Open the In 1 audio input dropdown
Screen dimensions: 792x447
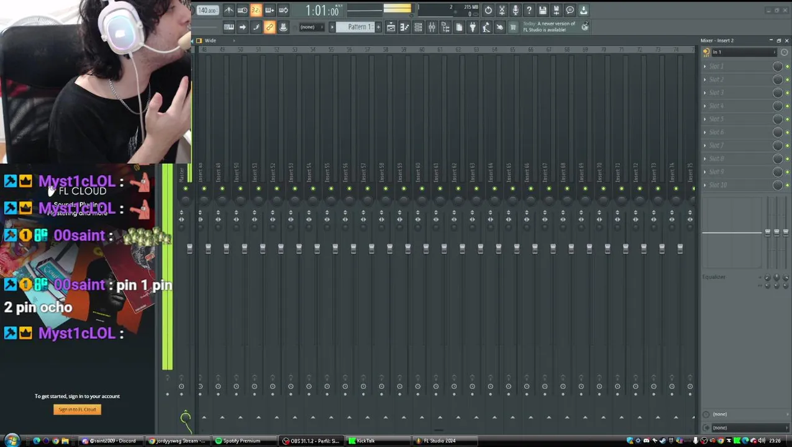[x=744, y=52]
